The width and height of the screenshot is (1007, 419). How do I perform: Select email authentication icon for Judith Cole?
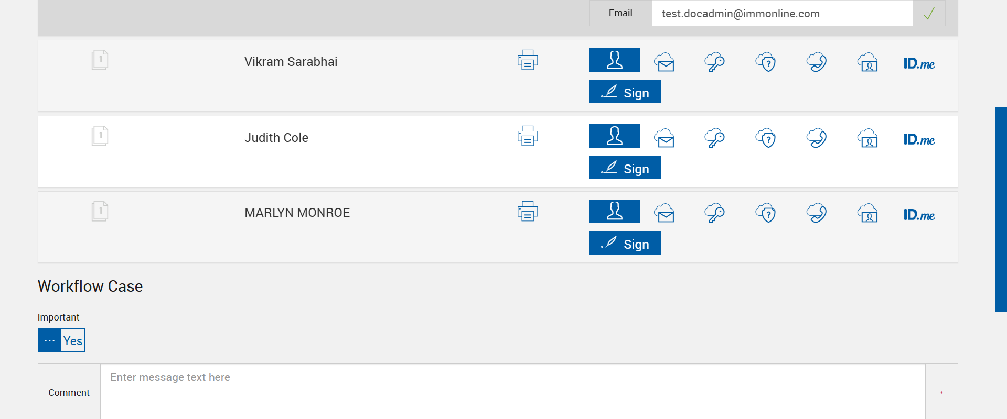coord(665,138)
